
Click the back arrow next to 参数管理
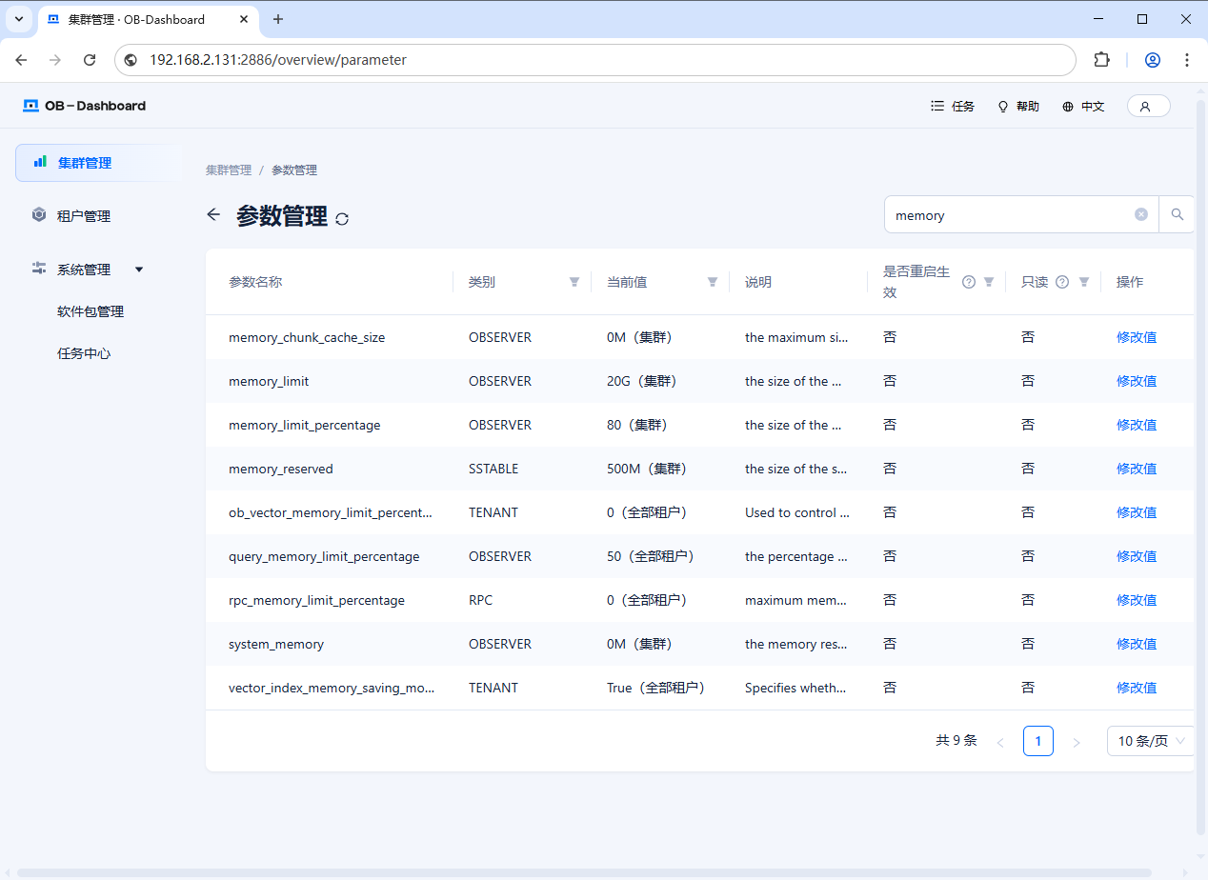point(213,215)
